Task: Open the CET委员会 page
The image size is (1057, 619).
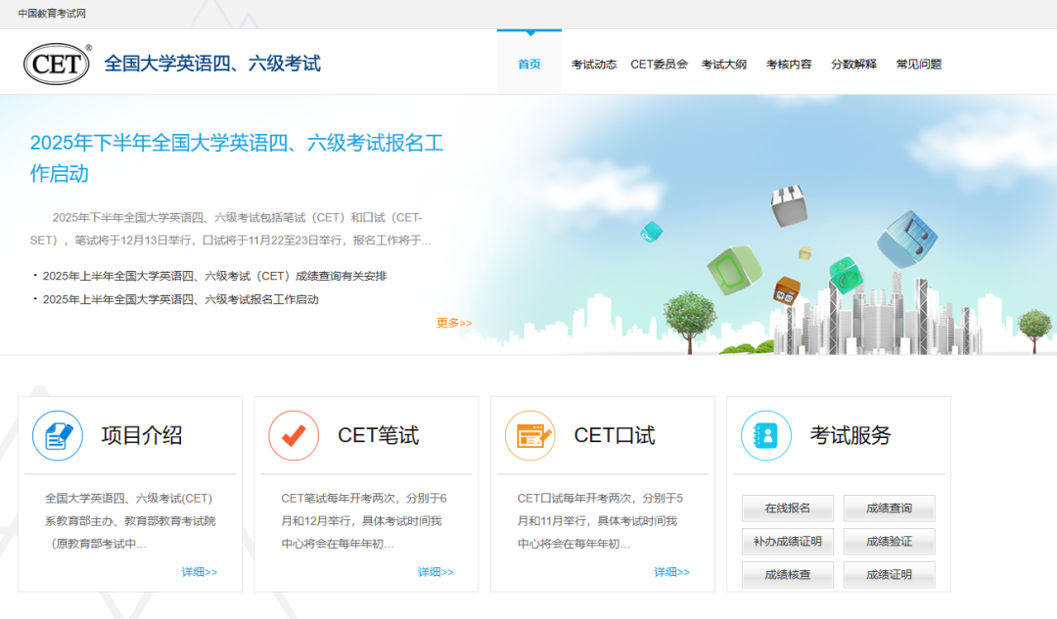Action: coord(662,64)
